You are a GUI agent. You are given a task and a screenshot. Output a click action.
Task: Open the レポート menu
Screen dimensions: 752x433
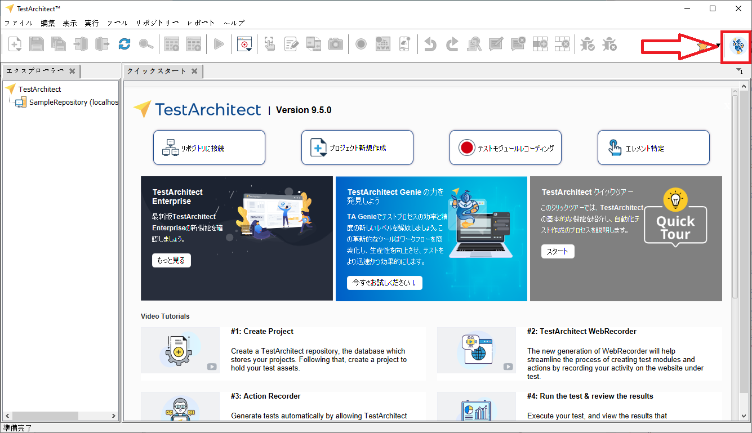(201, 23)
